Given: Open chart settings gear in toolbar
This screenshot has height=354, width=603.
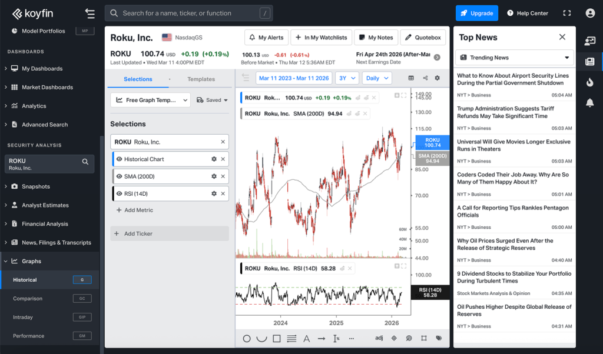Looking at the screenshot, I should coord(437,78).
